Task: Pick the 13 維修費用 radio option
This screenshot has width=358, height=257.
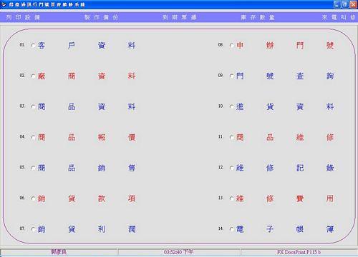Action: tap(231, 198)
